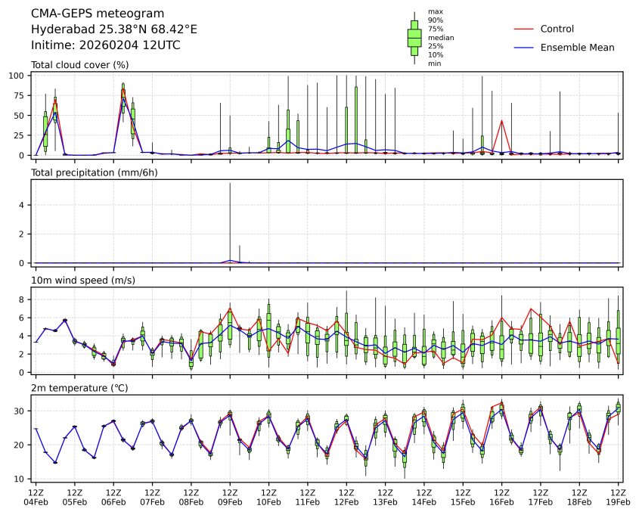The image size is (639, 515).
Task: Click the Initime 20260204 12UTC text
Action: [105, 45]
